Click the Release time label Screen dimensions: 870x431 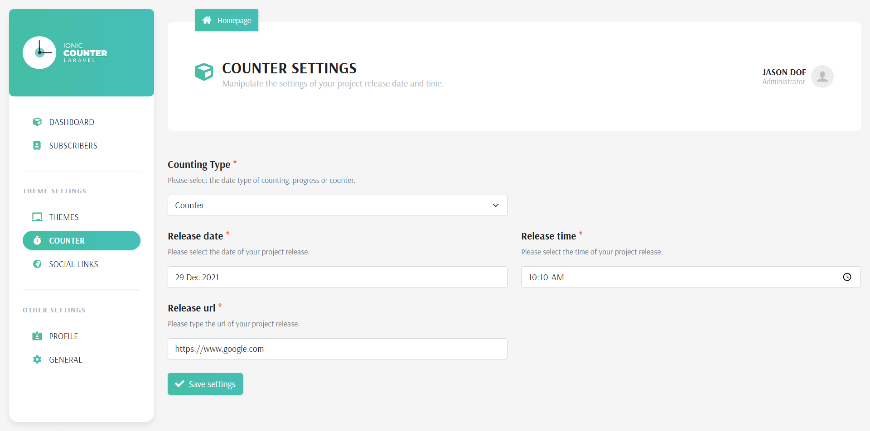coord(548,236)
